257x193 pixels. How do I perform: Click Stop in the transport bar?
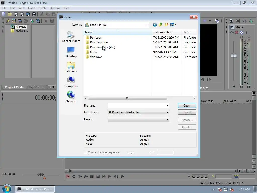tap(98, 176)
